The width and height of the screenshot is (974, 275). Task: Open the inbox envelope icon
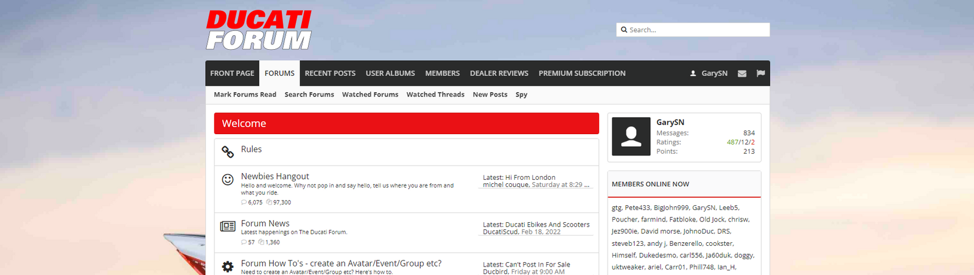[741, 73]
